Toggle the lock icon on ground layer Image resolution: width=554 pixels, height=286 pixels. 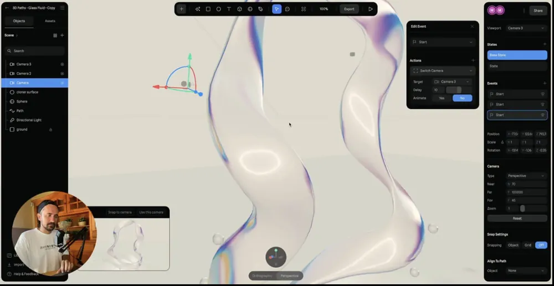point(50,129)
